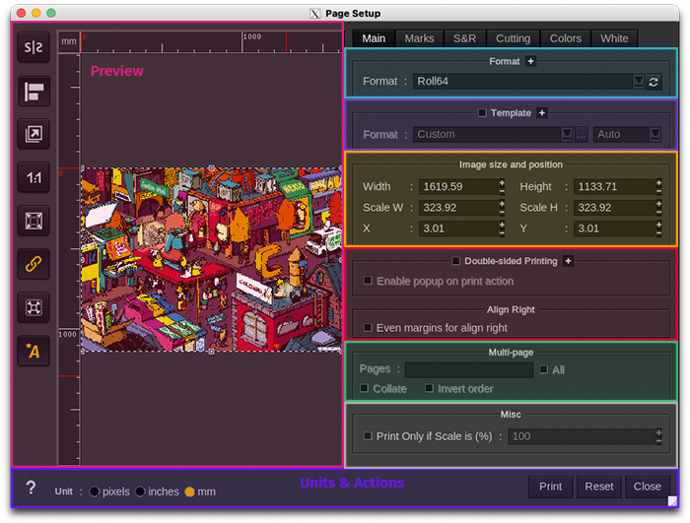Open the Auto template dropdown
690x523 pixels.
pyautogui.click(x=655, y=134)
